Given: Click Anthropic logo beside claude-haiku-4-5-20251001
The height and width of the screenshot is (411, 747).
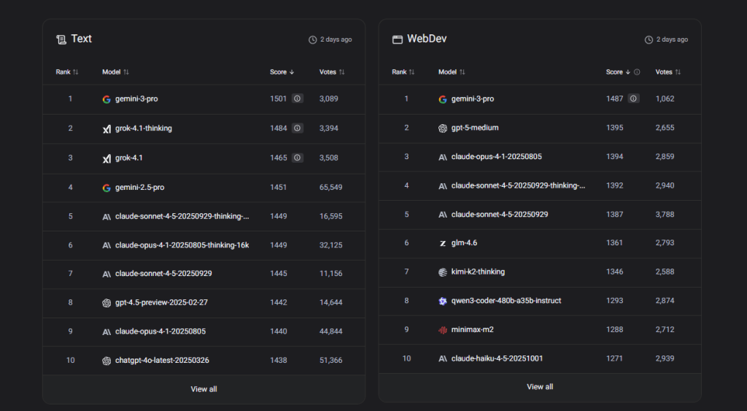Looking at the screenshot, I should pyautogui.click(x=443, y=358).
